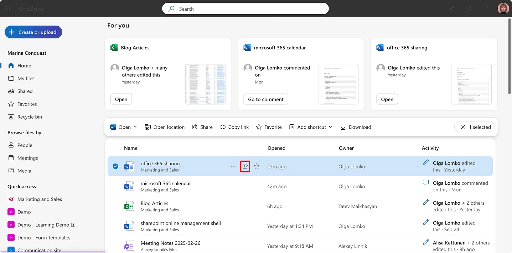This screenshot has width=512, height=253.
Task: Favorite the office 365 sharing file via its star
Action: coord(257,166)
